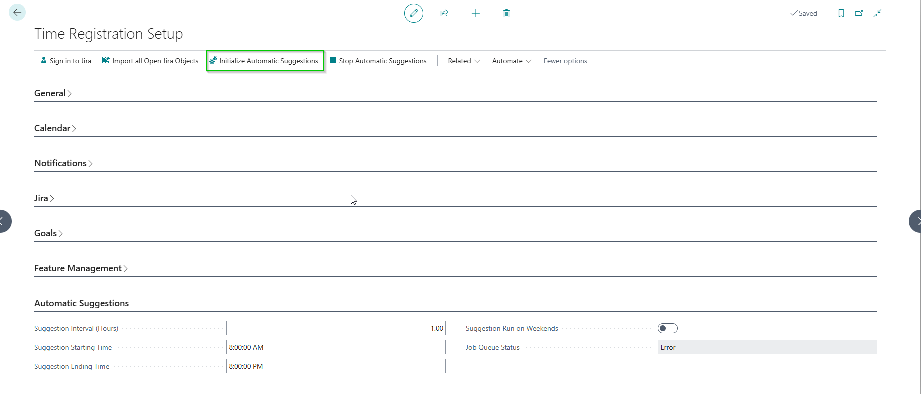The height and width of the screenshot is (394, 921).
Task: Open the share icon
Action: (x=444, y=13)
